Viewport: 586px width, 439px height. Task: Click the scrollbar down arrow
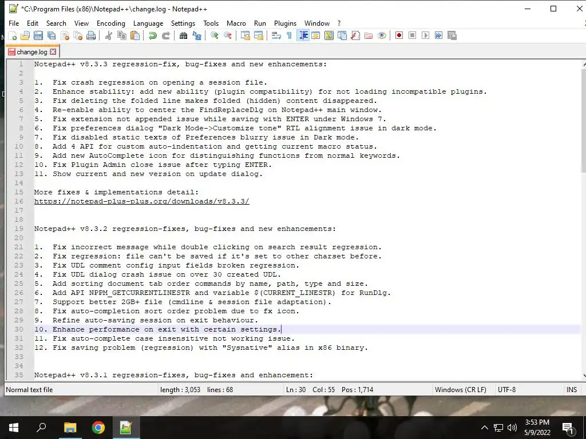(x=584, y=376)
